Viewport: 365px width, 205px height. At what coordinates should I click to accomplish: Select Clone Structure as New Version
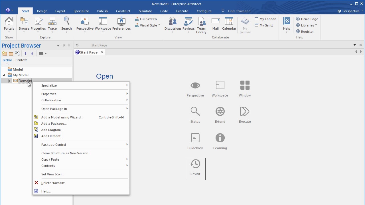pos(81,153)
